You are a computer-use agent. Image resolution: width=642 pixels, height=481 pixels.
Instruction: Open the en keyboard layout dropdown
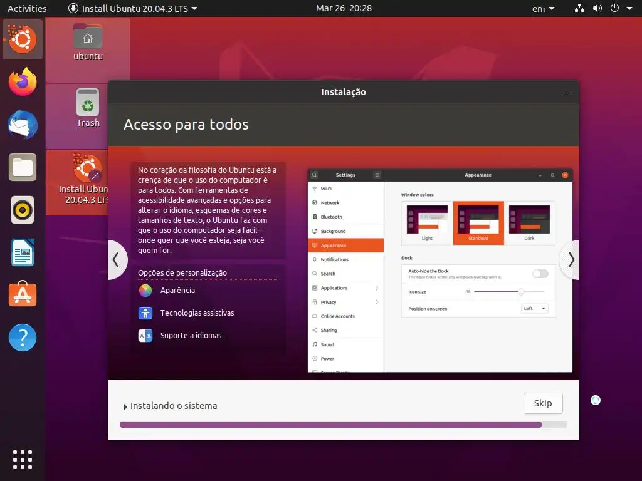[x=544, y=9]
